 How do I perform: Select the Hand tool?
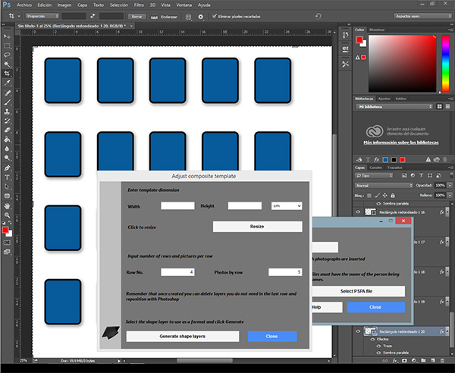click(x=7, y=205)
